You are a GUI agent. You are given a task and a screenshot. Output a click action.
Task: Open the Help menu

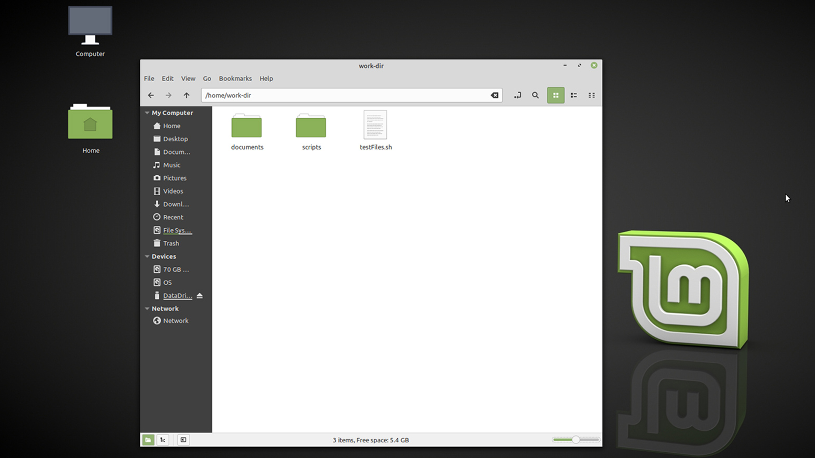[x=266, y=79]
